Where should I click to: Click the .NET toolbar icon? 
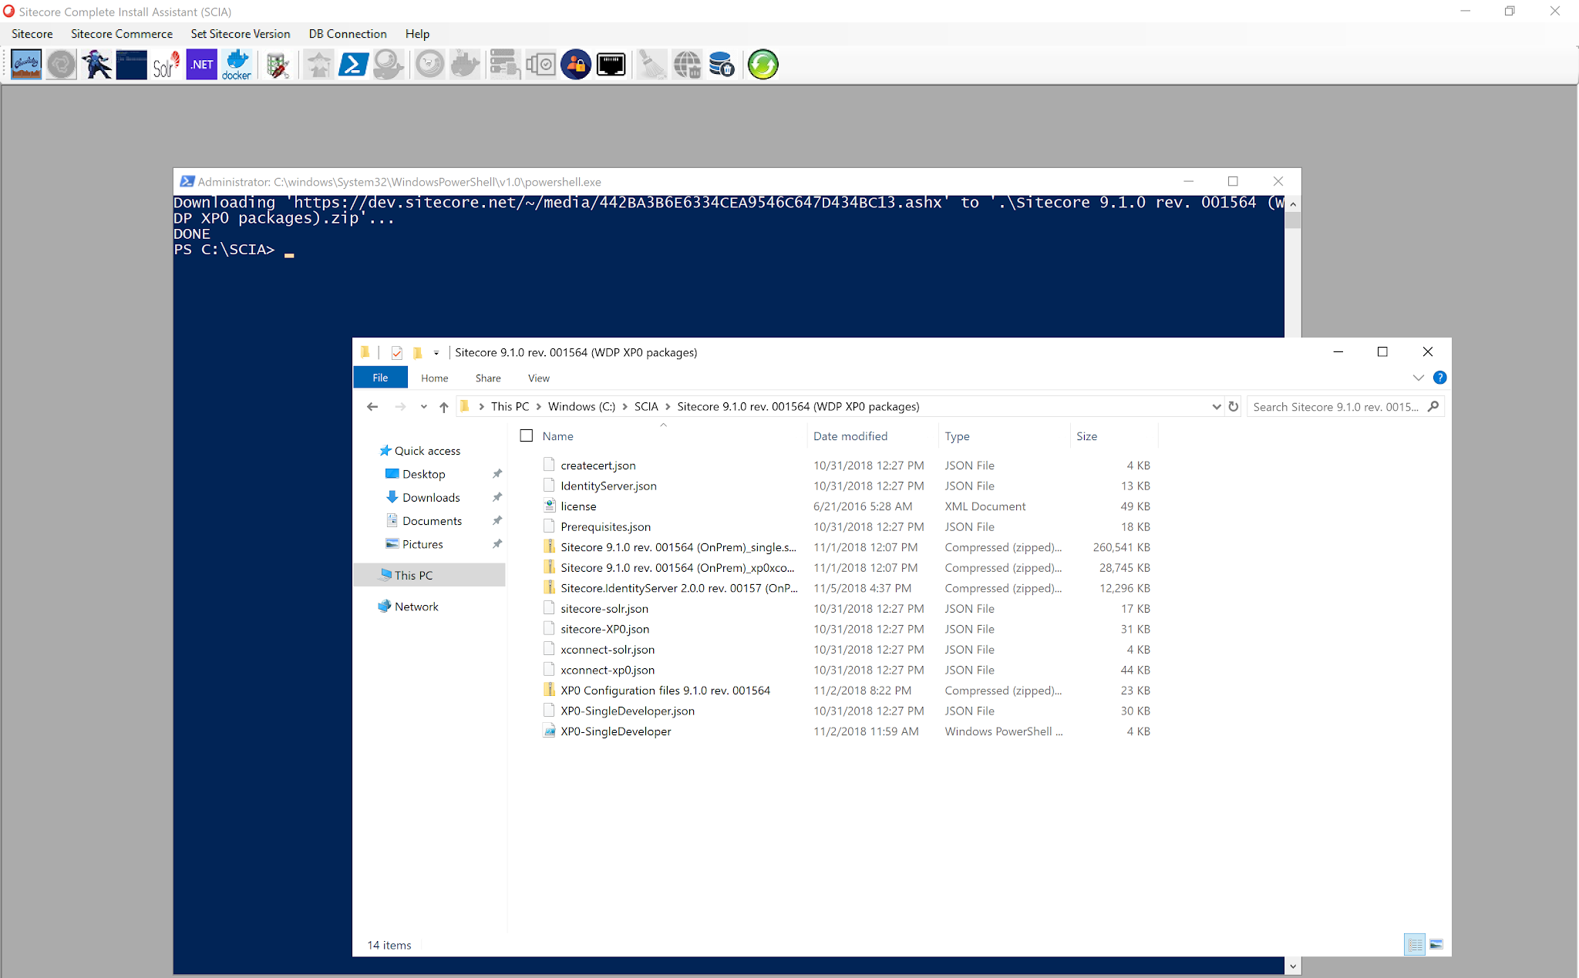point(202,65)
